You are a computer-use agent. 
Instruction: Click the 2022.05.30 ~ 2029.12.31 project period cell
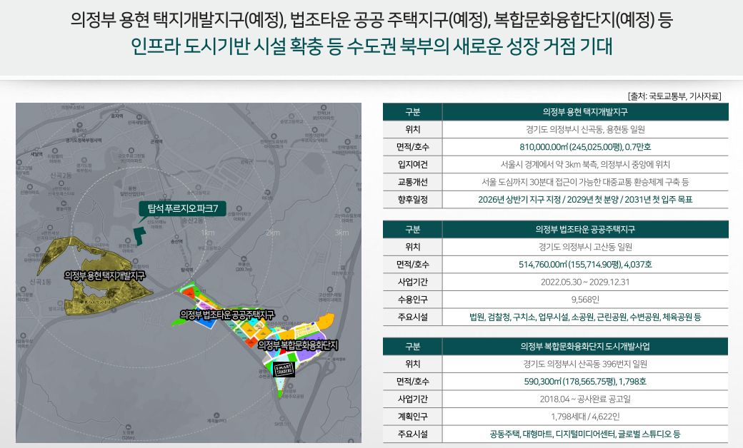pos(585,282)
